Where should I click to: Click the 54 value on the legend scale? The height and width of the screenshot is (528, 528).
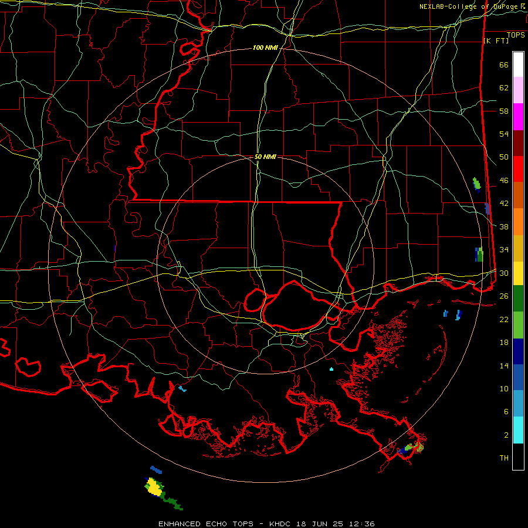(x=504, y=134)
